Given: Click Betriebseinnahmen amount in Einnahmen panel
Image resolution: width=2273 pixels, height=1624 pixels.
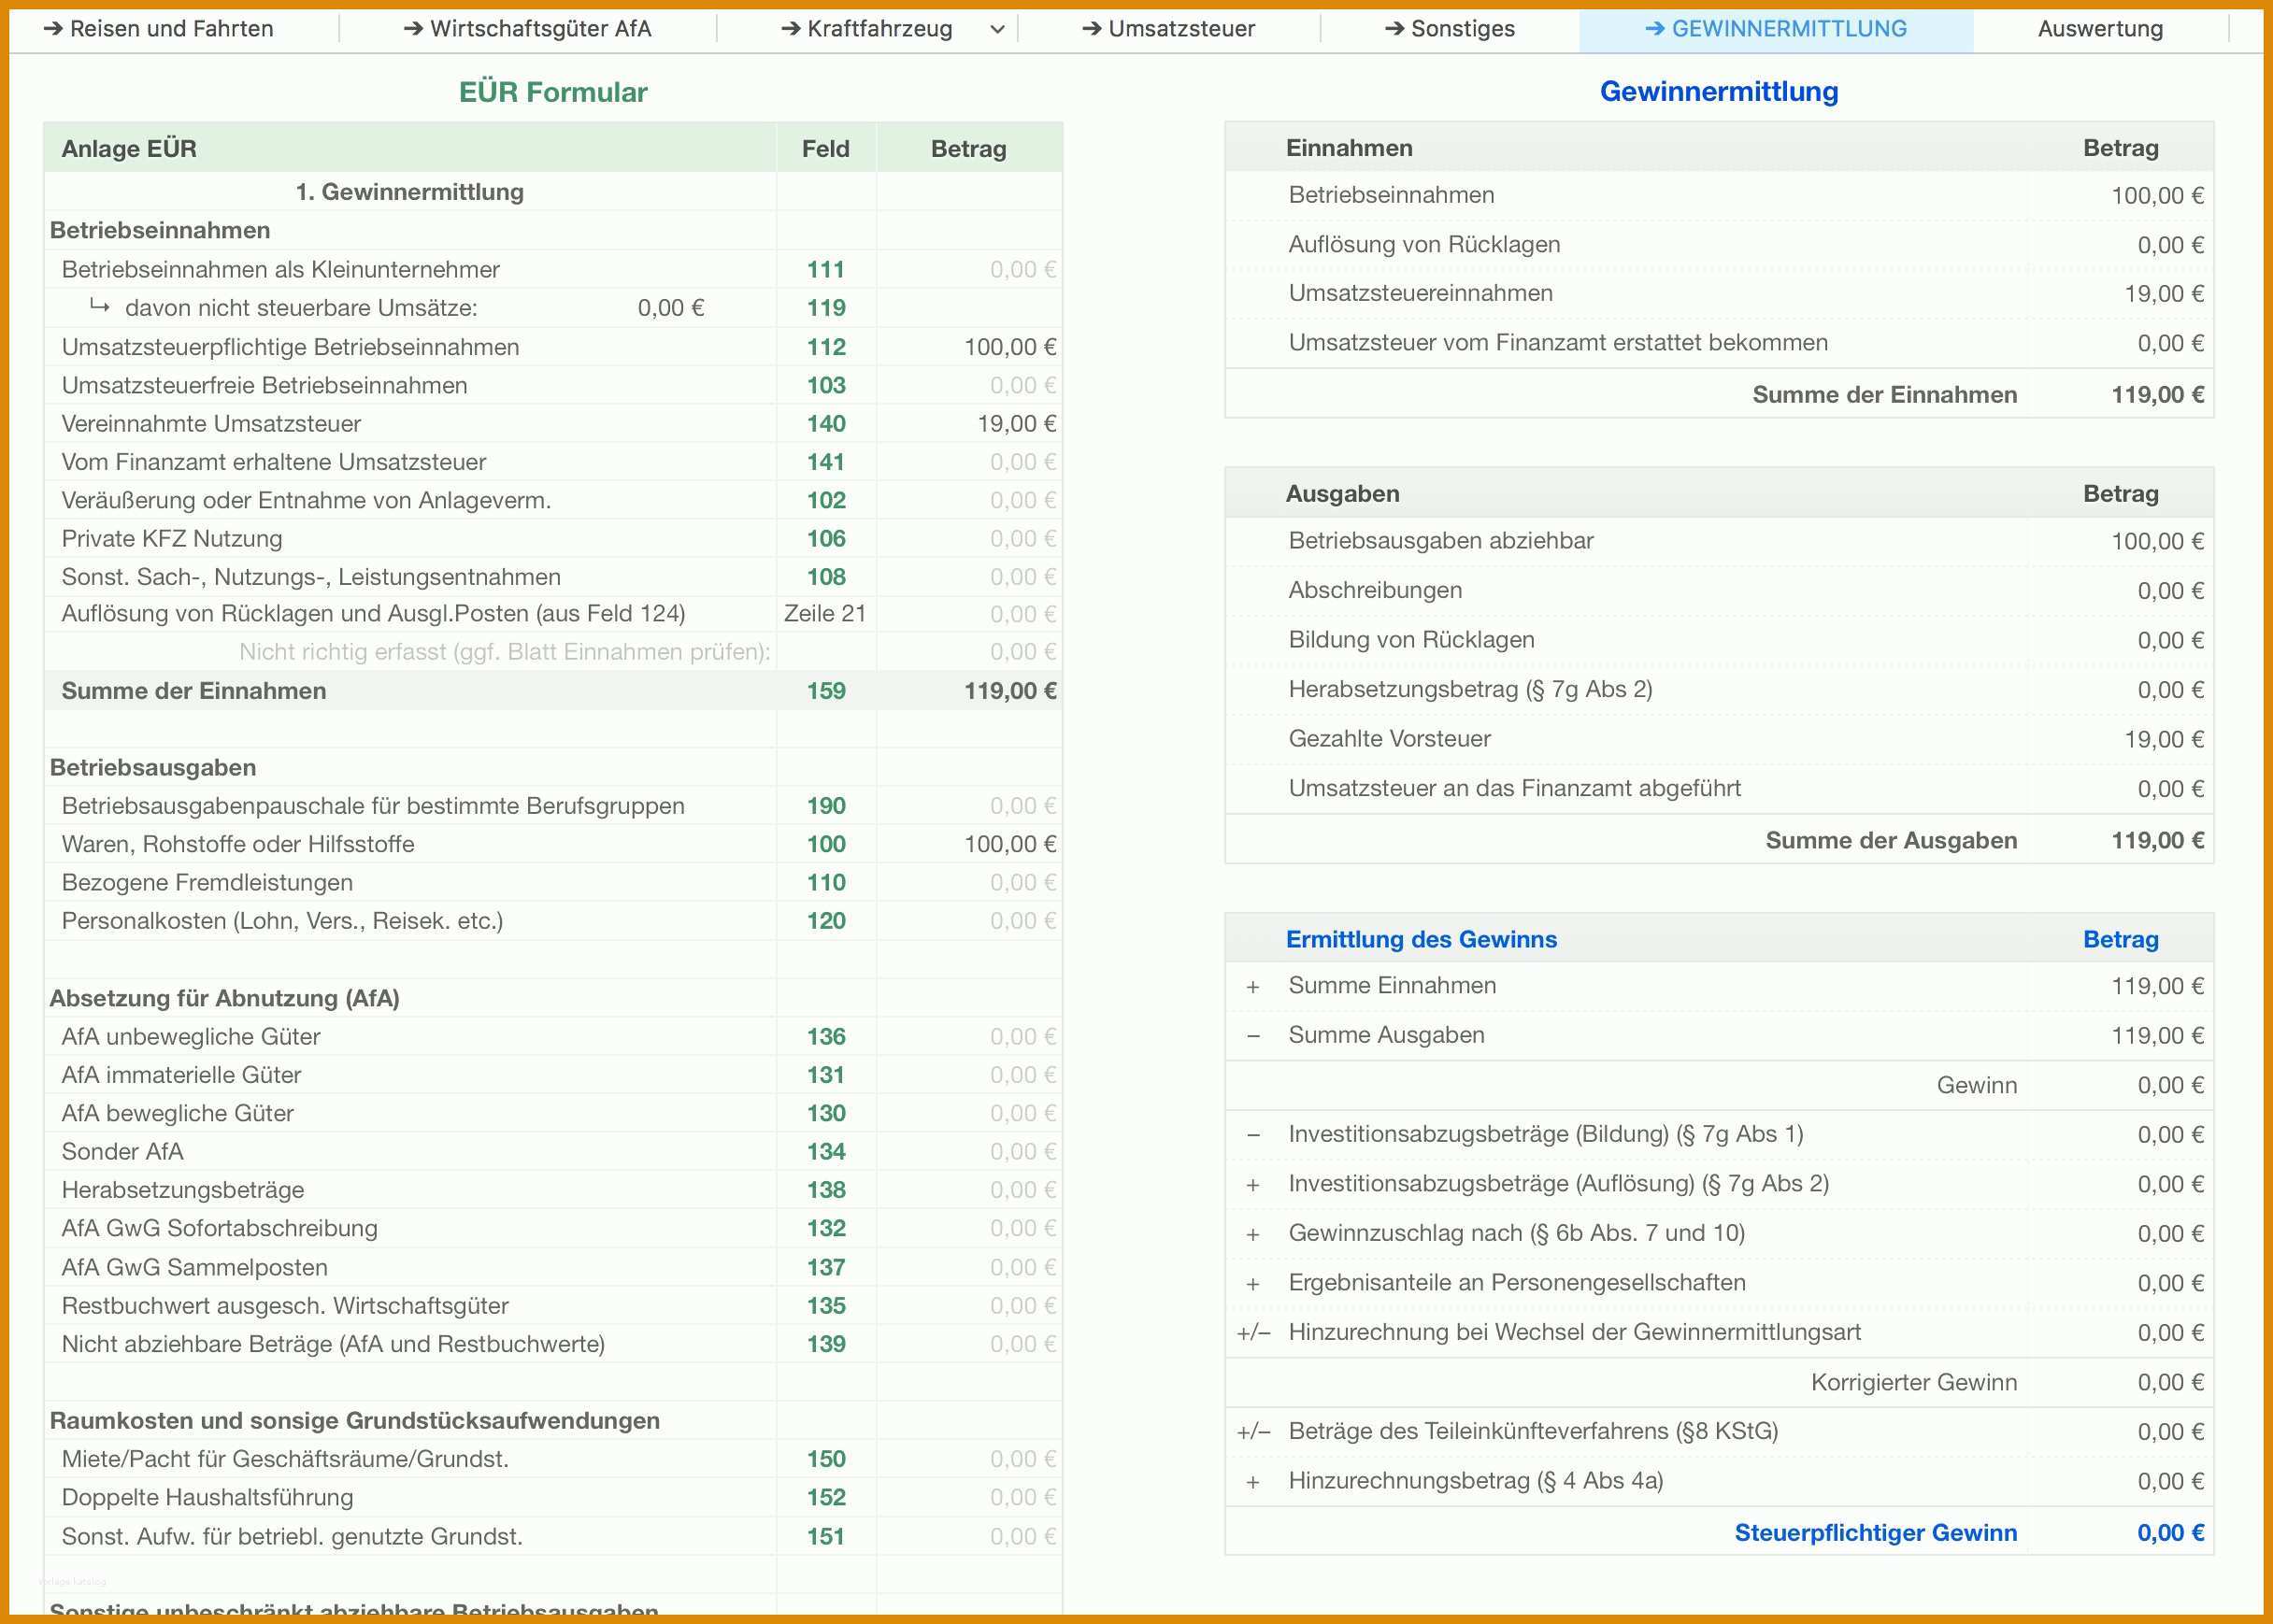Looking at the screenshot, I should click(2157, 195).
